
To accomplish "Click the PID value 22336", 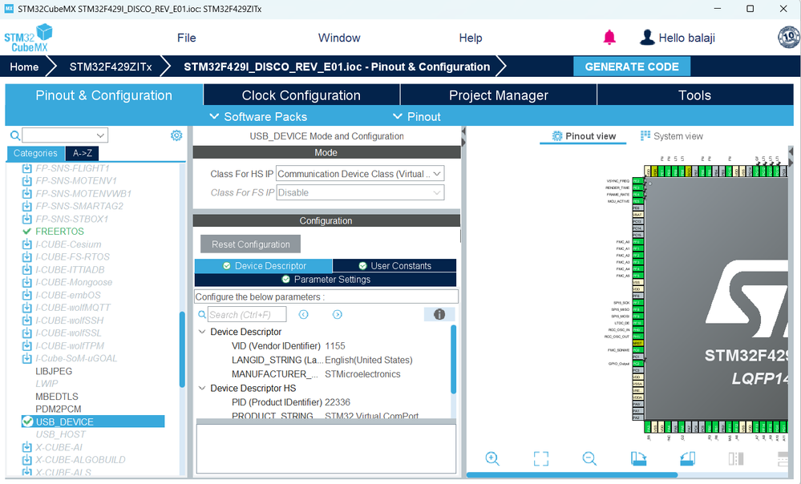I will tap(338, 402).
